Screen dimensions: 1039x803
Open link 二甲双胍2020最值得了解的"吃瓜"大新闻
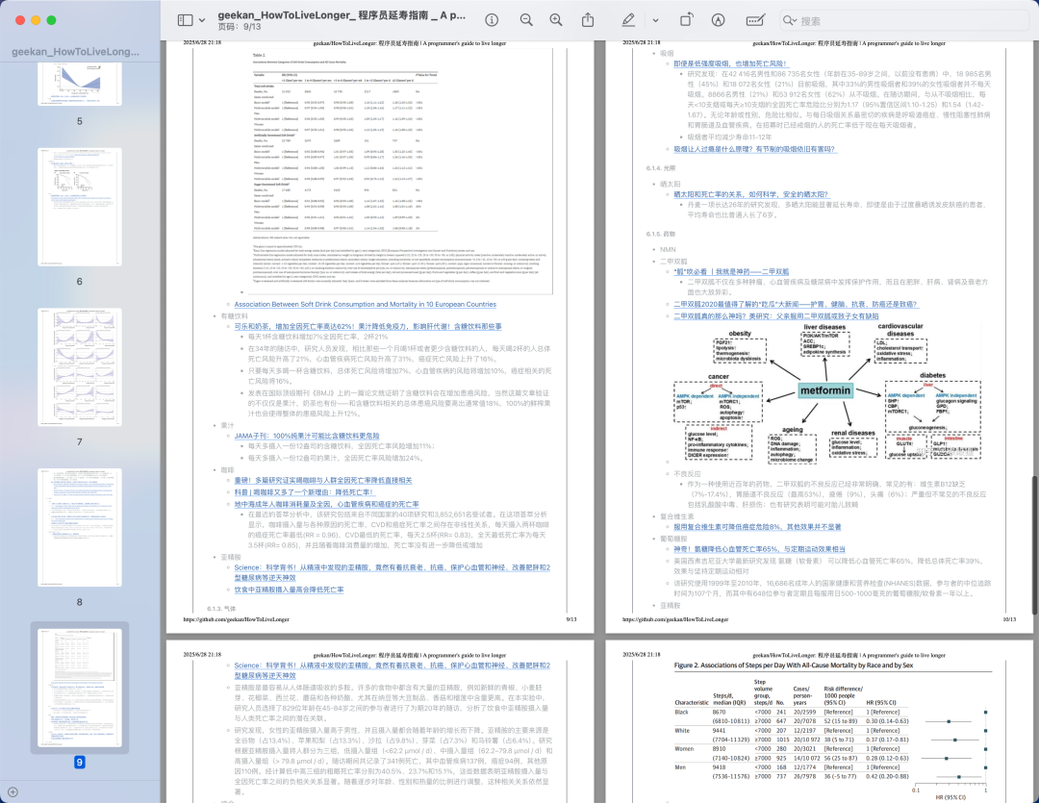(796, 304)
